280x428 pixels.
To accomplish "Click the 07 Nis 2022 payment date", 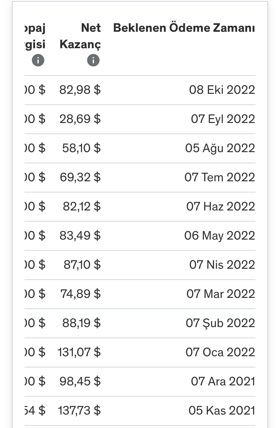I will coord(222,265).
